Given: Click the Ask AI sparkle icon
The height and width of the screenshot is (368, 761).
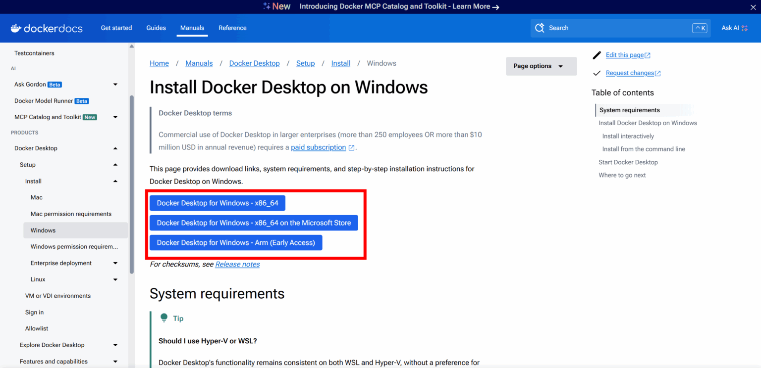Looking at the screenshot, I should pos(744,28).
